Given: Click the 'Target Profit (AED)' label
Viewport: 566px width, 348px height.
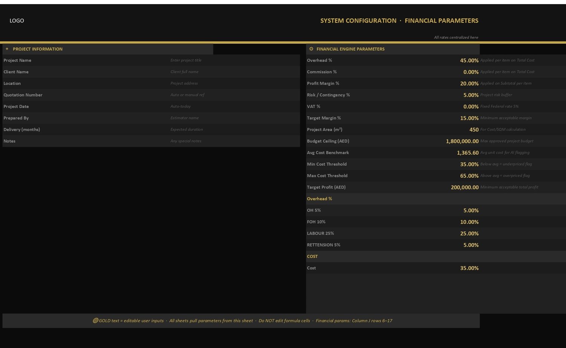Looking at the screenshot, I should tap(326, 187).
